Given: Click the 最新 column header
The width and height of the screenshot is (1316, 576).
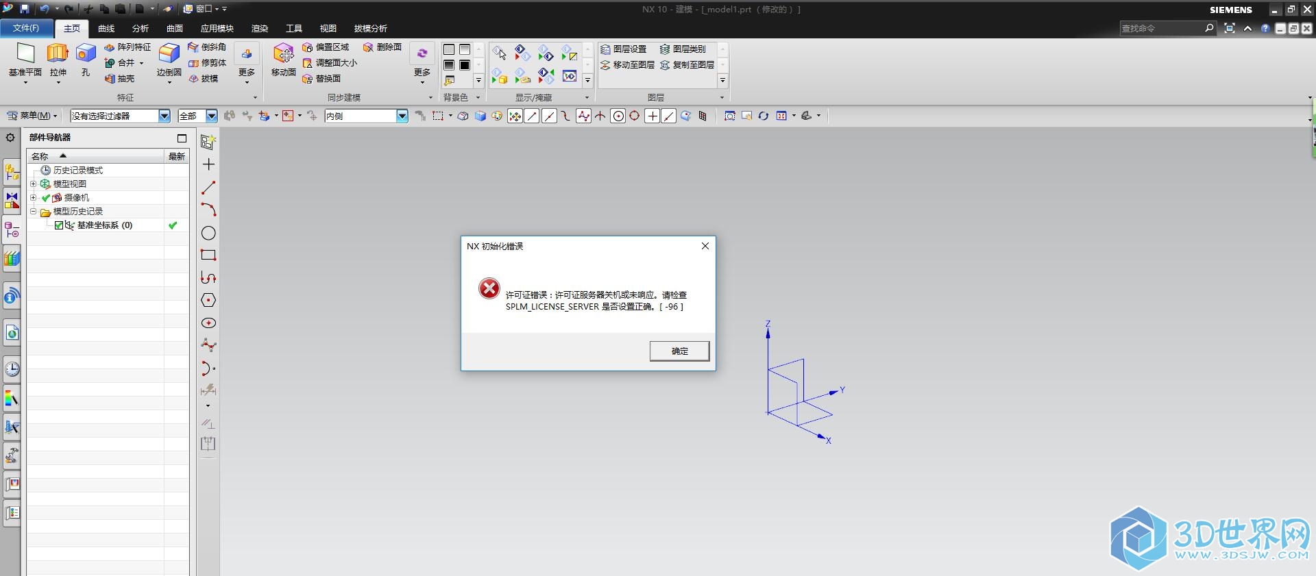Looking at the screenshot, I should (x=177, y=156).
